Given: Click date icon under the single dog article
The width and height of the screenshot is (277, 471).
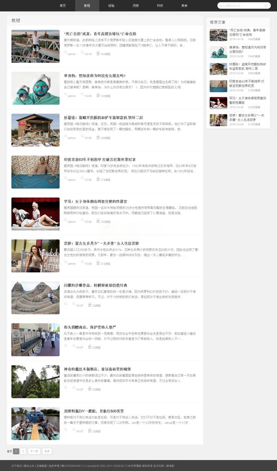Looking at the screenshot, I should [82, 96].
